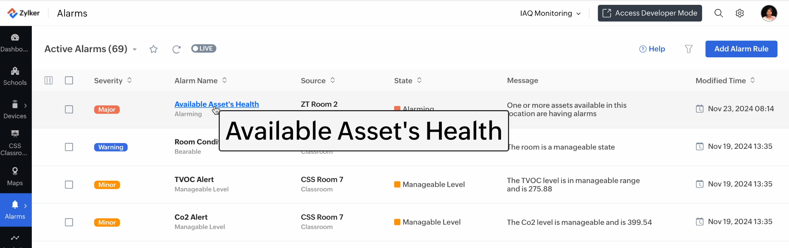This screenshot has width=789, height=248.
Task: Expand the Active Alarms view dropdown
Action: click(x=135, y=49)
